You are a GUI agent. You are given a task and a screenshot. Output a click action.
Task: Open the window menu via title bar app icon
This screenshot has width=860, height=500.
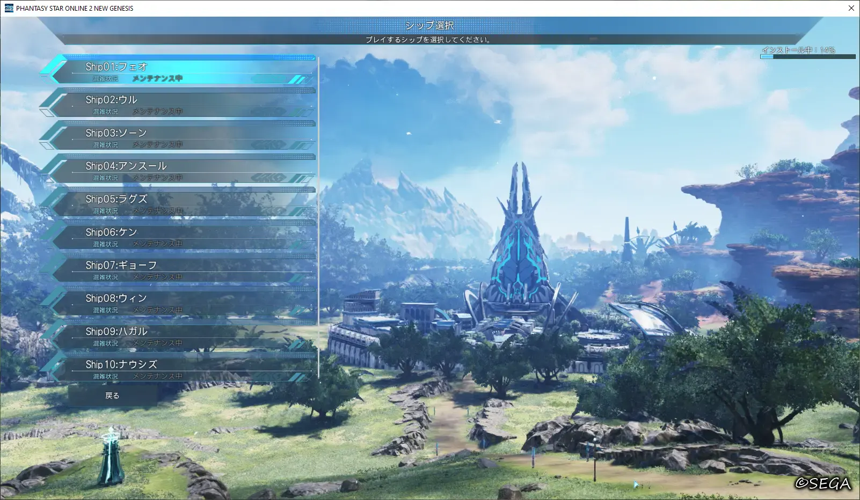coord(9,8)
